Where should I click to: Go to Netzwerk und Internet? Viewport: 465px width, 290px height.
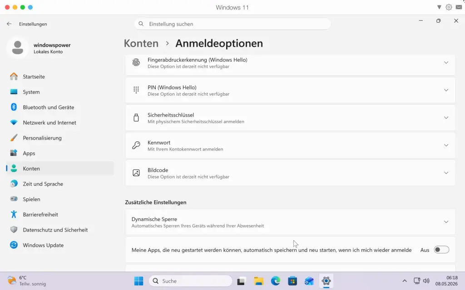60,122
